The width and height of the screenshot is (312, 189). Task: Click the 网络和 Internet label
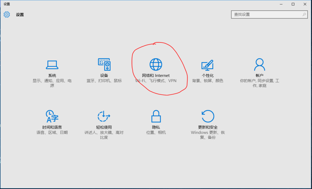156,76
